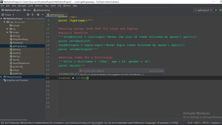Open the Edit menu

pos(8,6)
